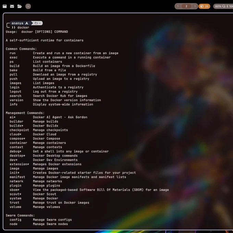Click the 'images' List images row

coord(32,83)
